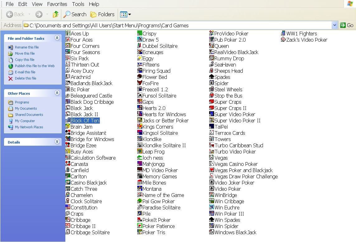Collapse the Other Places panel
Screen dimensions: 356x242
(x=57, y=93)
